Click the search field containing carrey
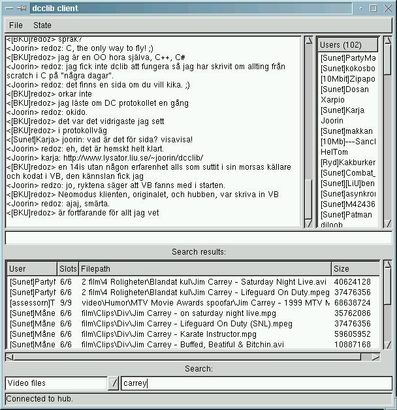Viewport: 397px width, 410px height. point(257,383)
